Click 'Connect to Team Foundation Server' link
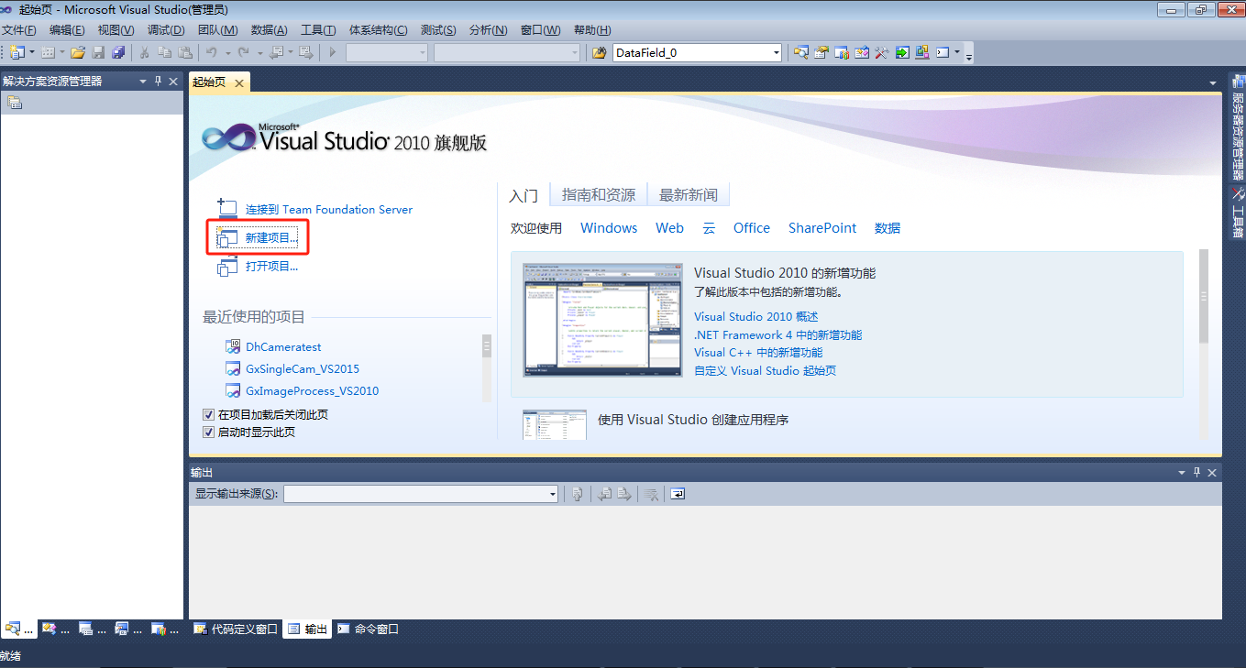Image resolution: width=1246 pixels, height=668 pixels. point(329,209)
